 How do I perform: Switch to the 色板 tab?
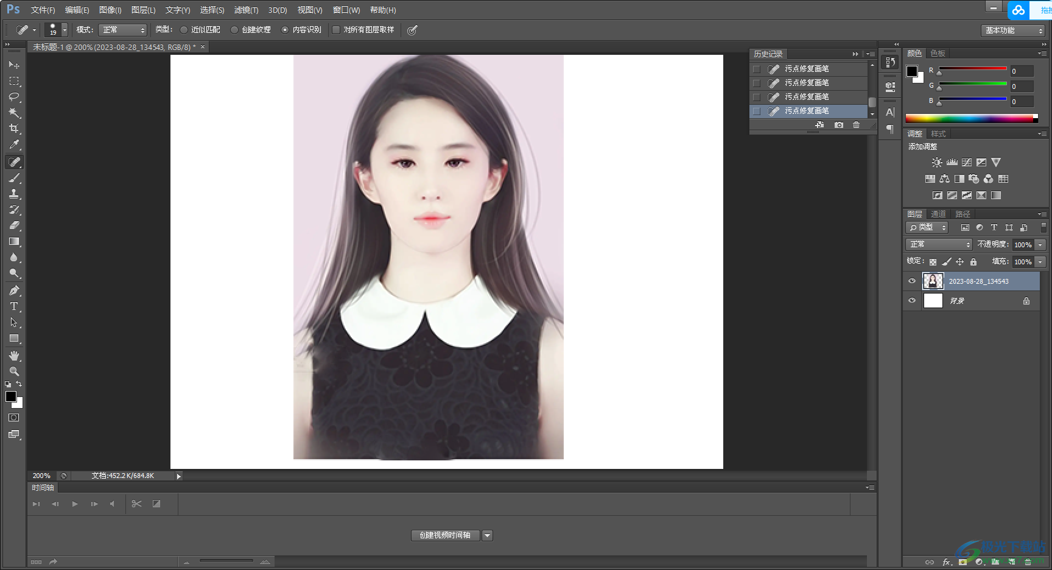(x=938, y=54)
